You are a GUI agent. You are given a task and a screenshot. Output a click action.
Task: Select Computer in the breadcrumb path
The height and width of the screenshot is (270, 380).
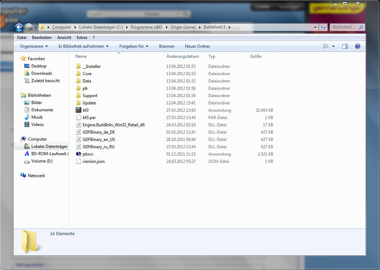tap(62, 27)
